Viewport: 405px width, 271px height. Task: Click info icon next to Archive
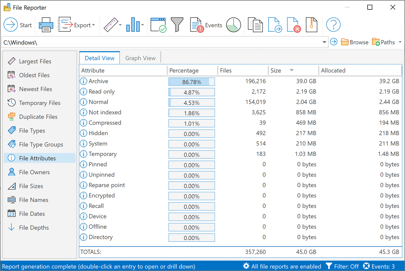click(x=83, y=81)
